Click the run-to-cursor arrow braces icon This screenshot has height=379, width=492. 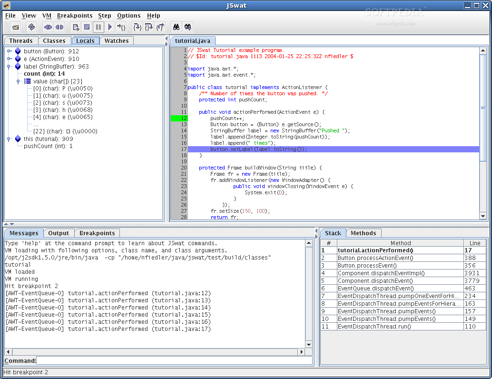coord(121,27)
